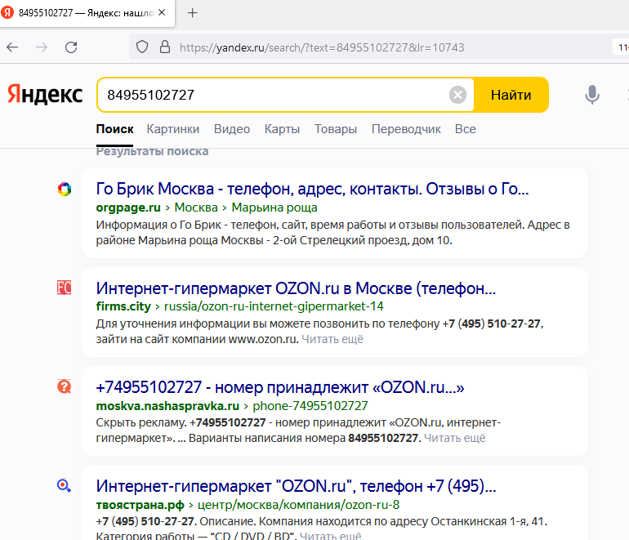Click russia/ozon-ru-internet-gipermarket-14 path link
The height and width of the screenshot is (540, 629).
(x=274, y=306)
